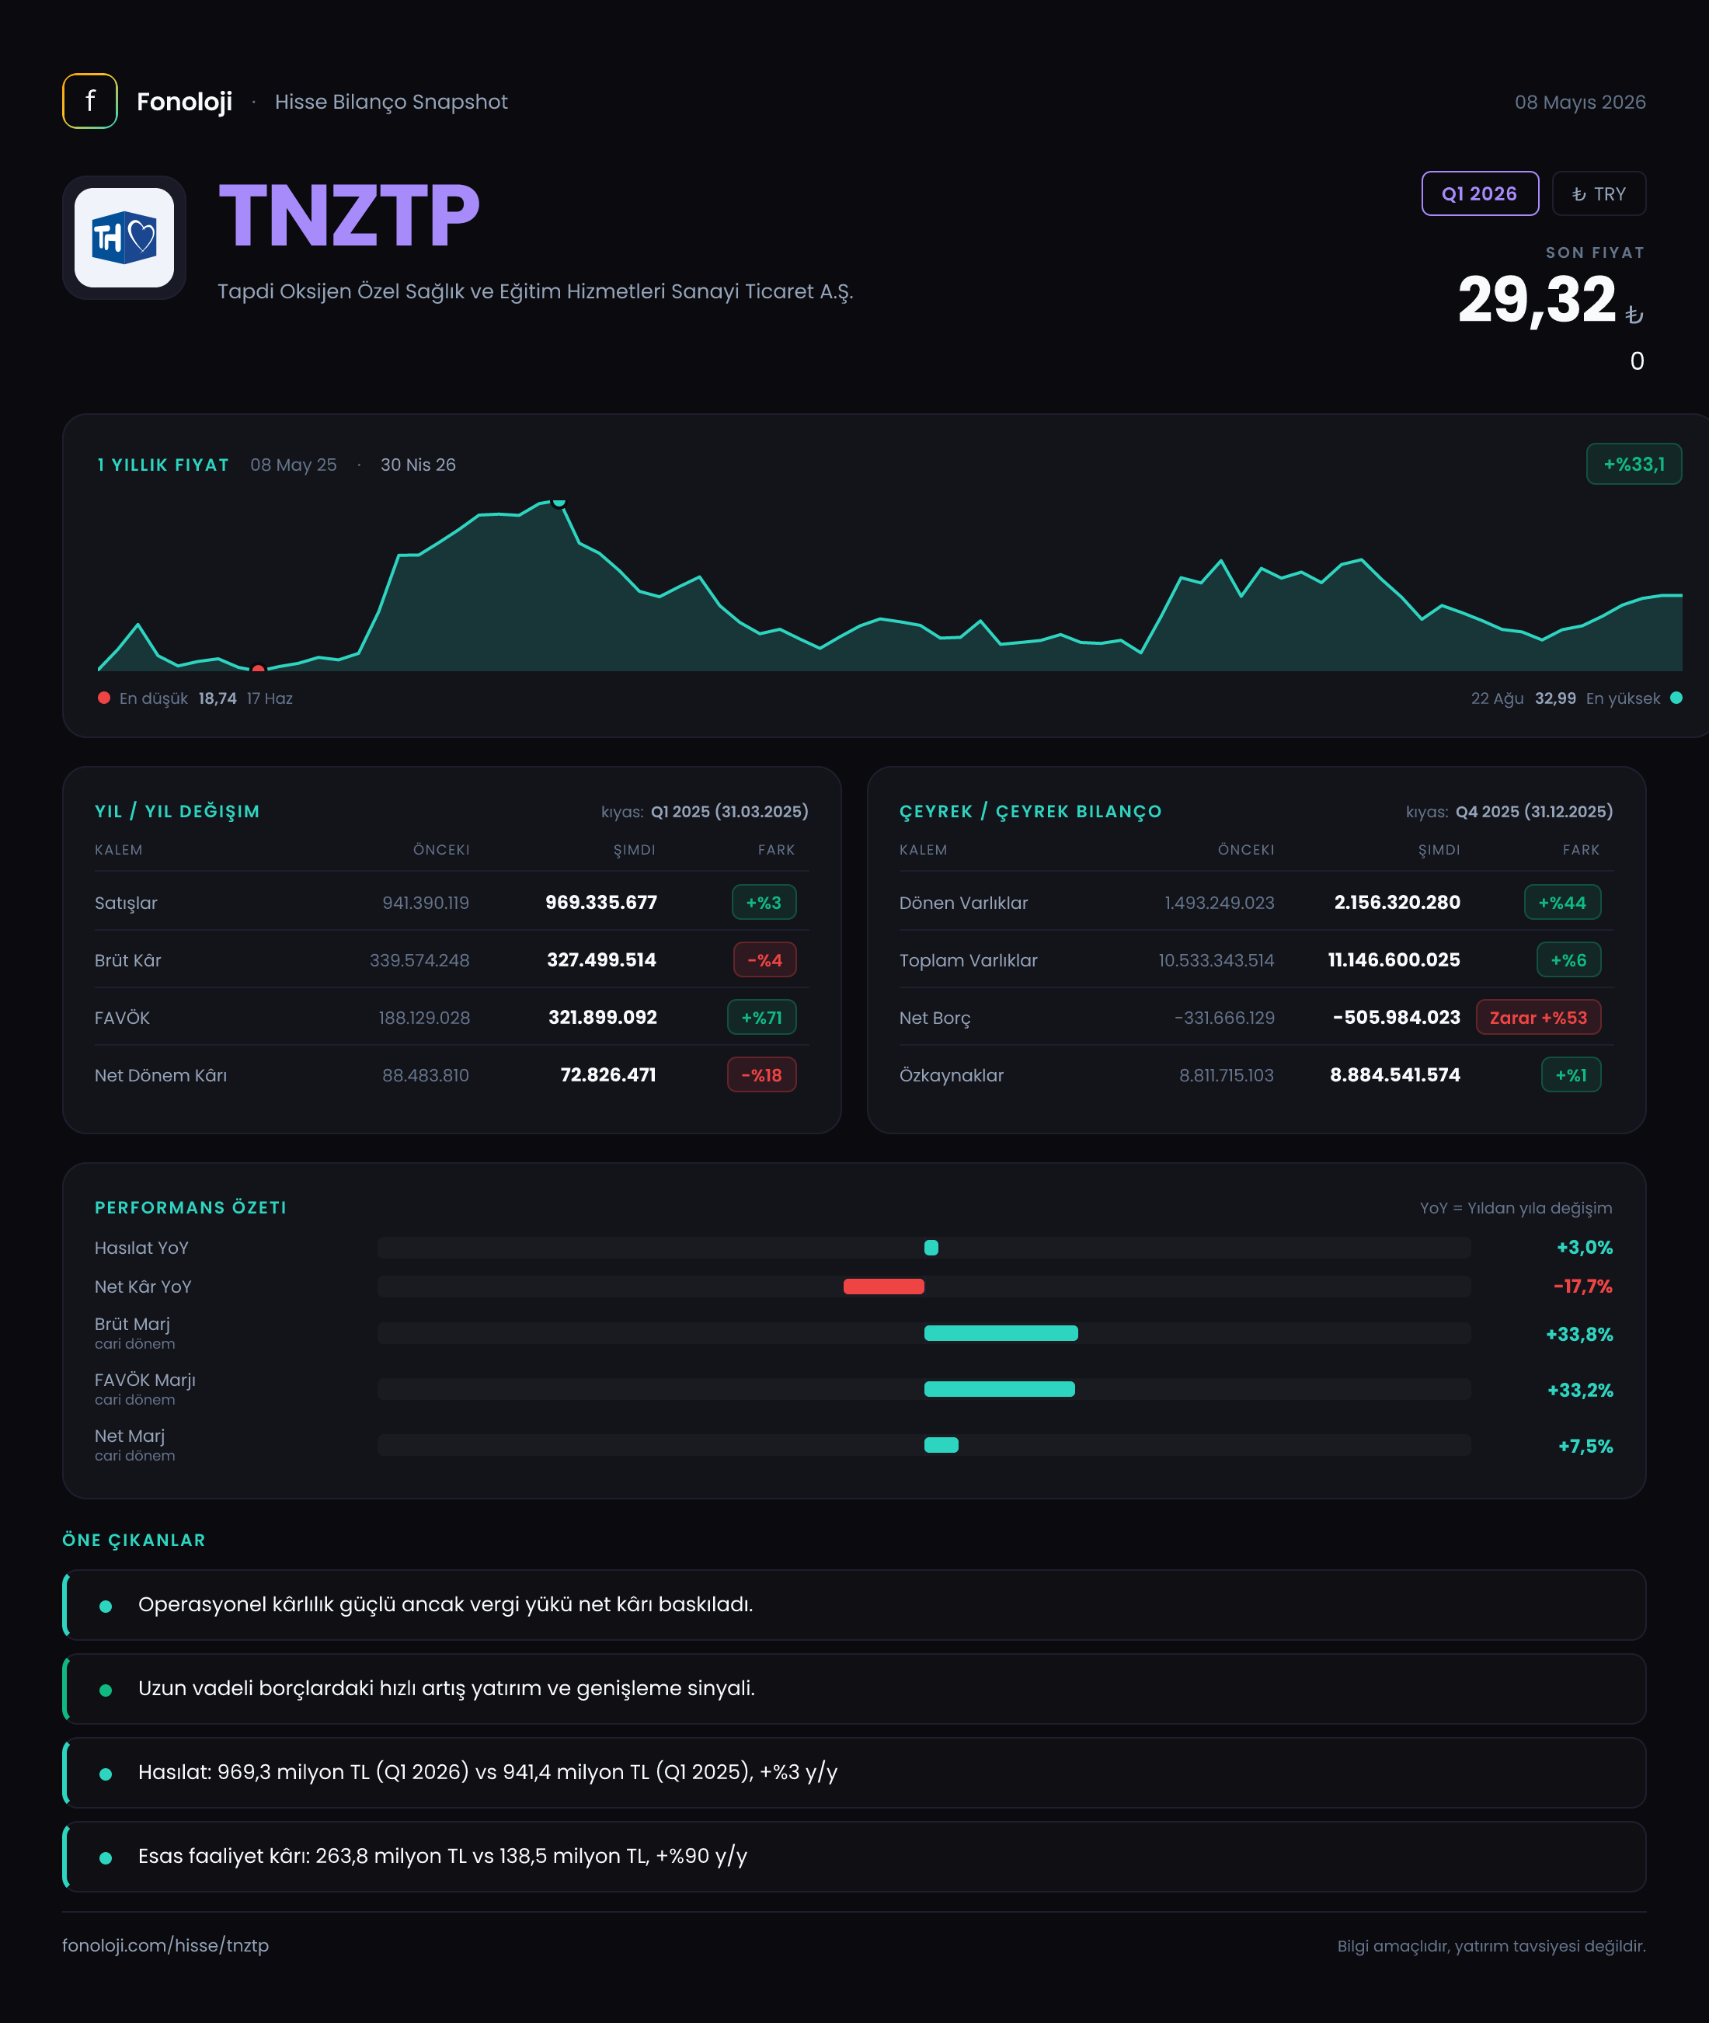Click the 1 YILLIK FIYAT label
Screen dimensions: 1709x2023
163,464
